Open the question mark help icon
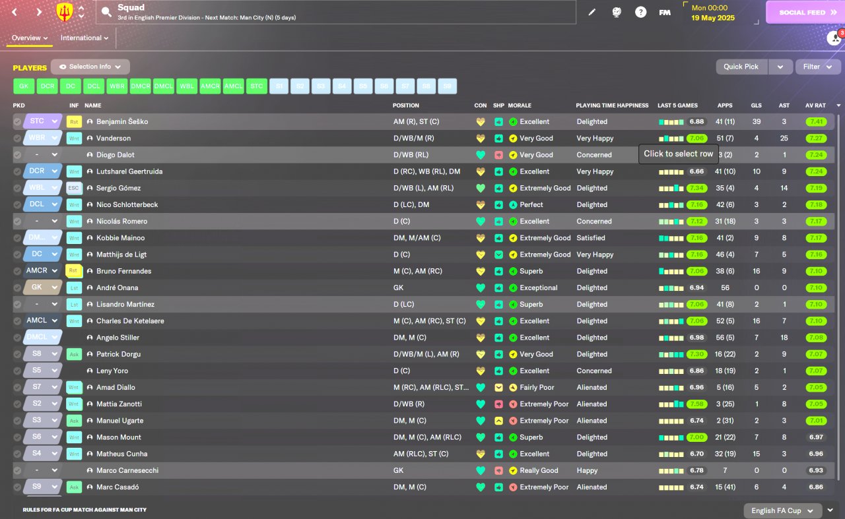This screenshot has height=519, width=845. [640, 12]
